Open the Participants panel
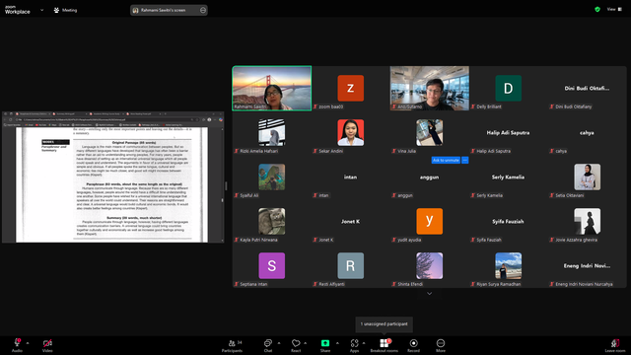631x355 pixels. [x=233, y=345]
